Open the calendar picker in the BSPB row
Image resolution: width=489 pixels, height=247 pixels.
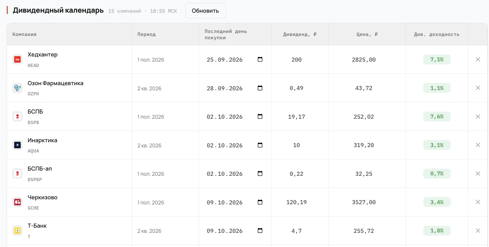click(x=260, y=116)
